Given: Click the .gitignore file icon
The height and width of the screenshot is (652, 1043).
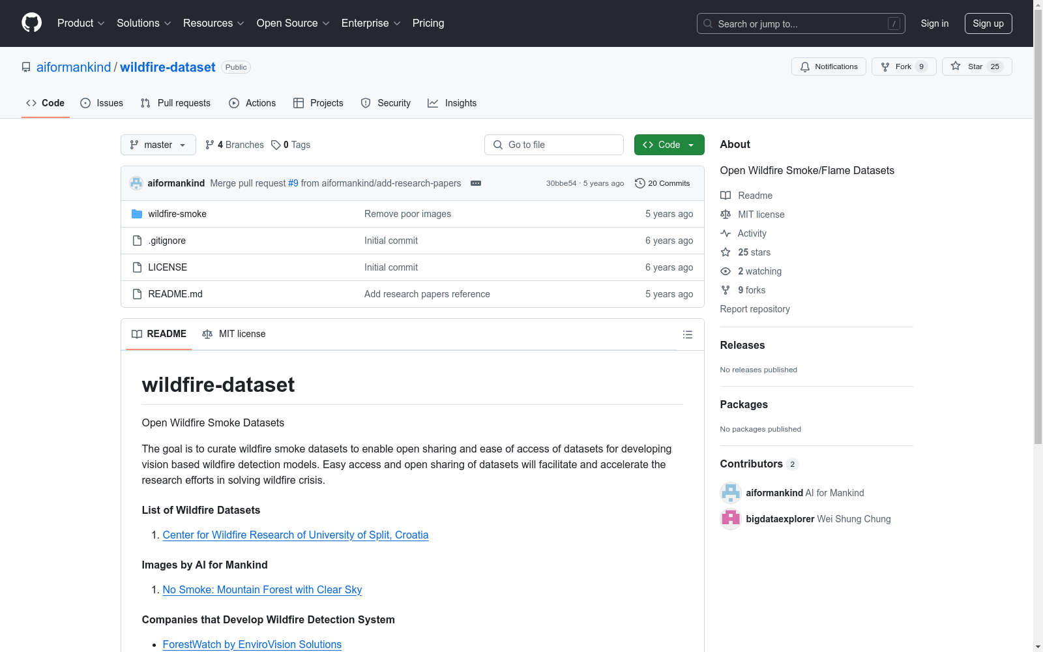Looking at the screenshot, I should point(137,241).
